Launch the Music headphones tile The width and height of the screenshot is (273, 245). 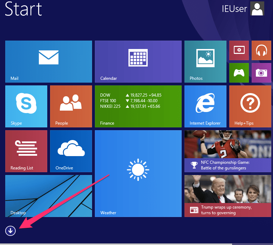pos(261,50)
